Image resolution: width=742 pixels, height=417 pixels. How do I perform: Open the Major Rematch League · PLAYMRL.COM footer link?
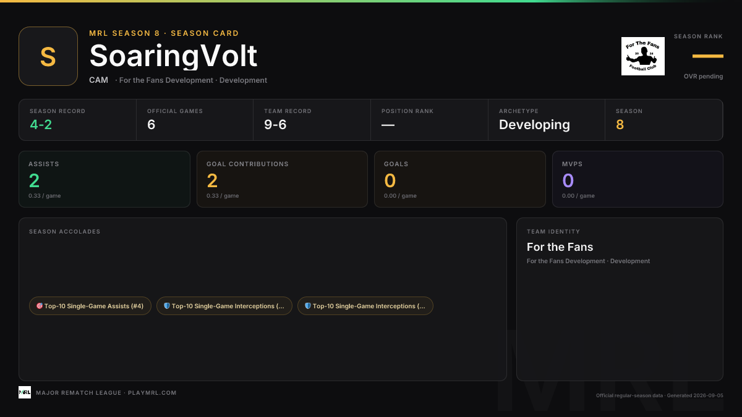pos(106,393)
